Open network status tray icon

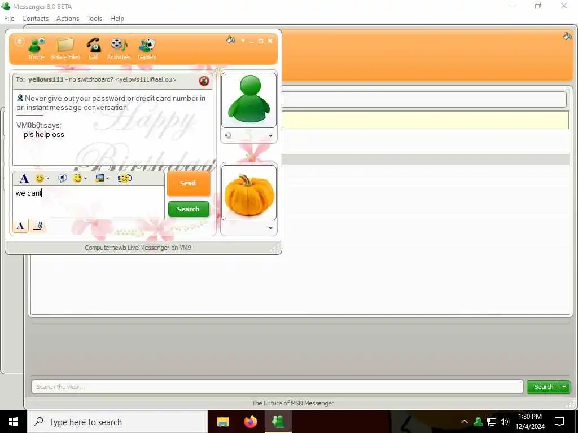(x=492, y=422)
